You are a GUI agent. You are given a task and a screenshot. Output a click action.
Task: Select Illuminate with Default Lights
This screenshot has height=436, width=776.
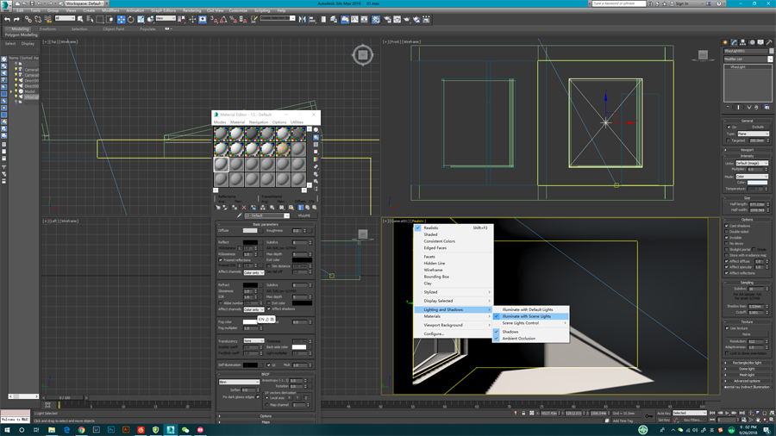[528, 309]
